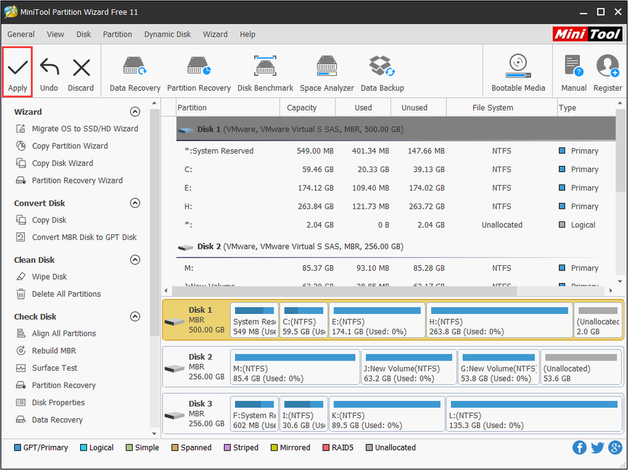
Task: Collapse the Wizard sidebar section
Action: point(135,111)
